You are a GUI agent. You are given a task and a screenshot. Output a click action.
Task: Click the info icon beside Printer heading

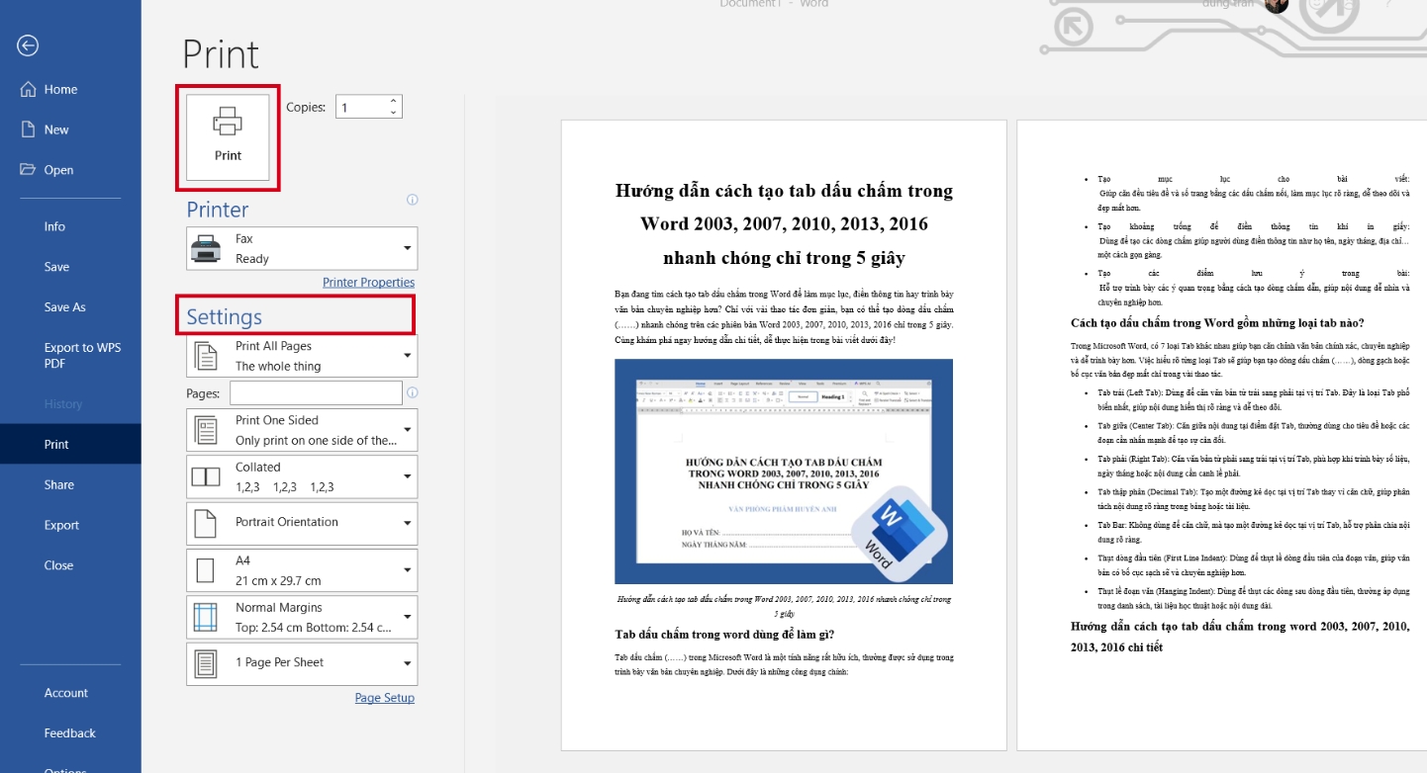coord(413,200)
